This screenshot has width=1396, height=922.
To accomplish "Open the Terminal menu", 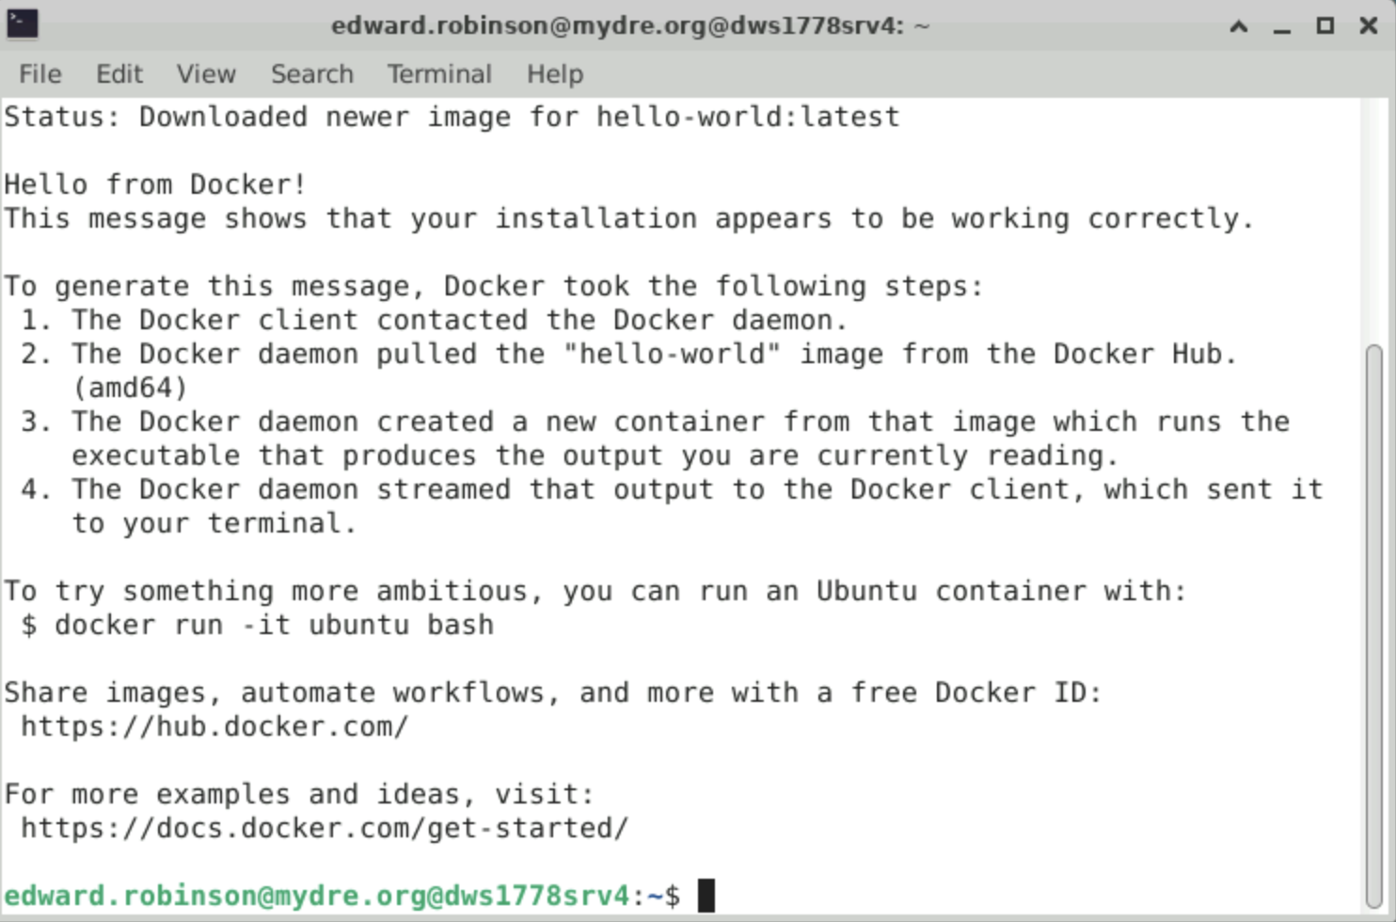I will tap(439, 74).
